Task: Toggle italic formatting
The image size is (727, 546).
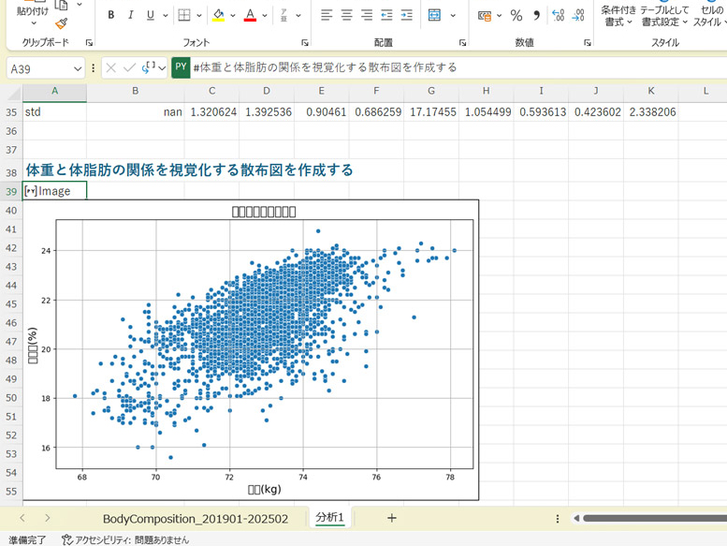Action: pos(131,15)
